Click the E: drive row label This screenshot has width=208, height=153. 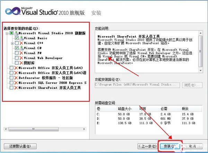click(98, 123)
